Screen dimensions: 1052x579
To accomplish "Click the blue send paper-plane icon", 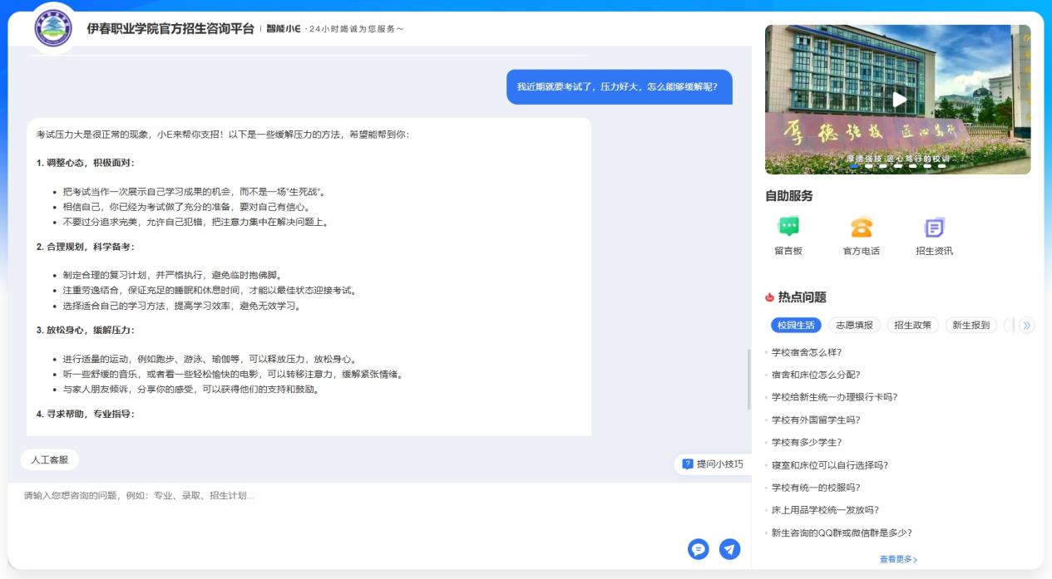I will click(729, 549).
